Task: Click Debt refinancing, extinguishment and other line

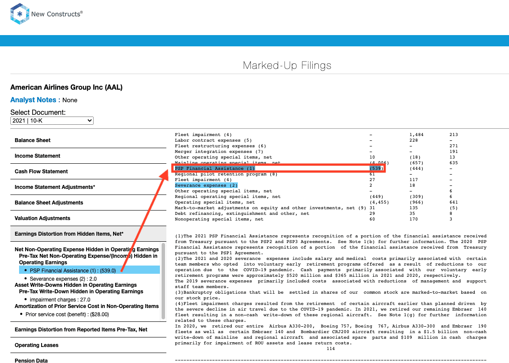Action: pyautogui.click(x=242, y=214)
